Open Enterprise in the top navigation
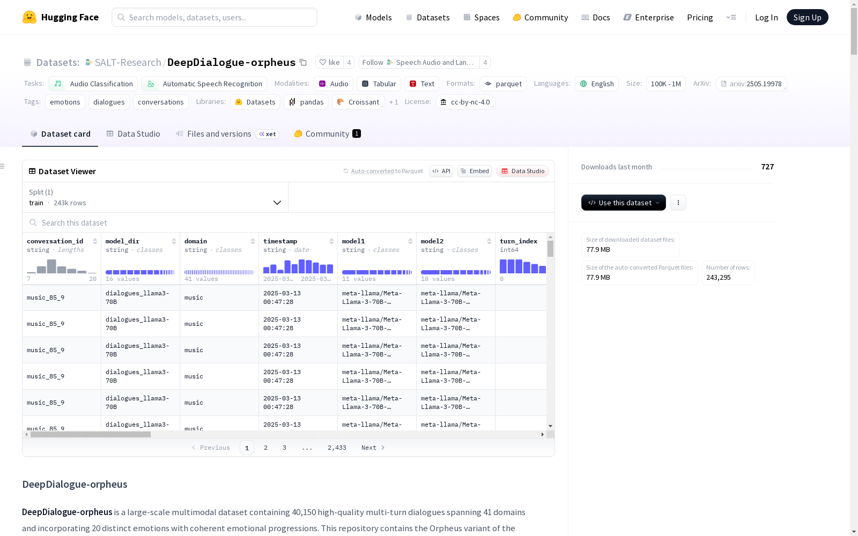 click(x=648, y=17)
